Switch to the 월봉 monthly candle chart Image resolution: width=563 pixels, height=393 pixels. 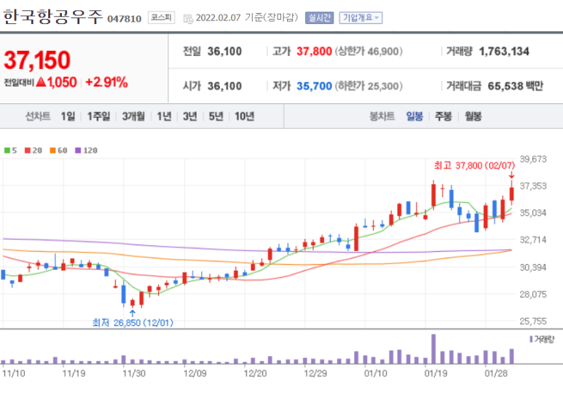(x=473, y=116)
